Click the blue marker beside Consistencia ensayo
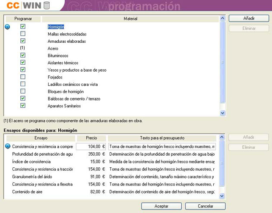The height and width of the screenshot is (213, 272). click(7, 146)
